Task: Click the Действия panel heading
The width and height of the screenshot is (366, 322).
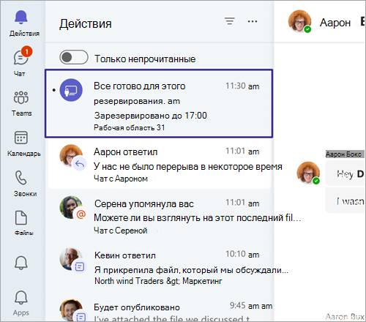Action: (x=86, y=24)
